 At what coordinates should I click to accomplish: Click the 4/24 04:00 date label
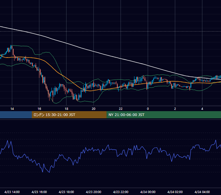click(202, 192)
